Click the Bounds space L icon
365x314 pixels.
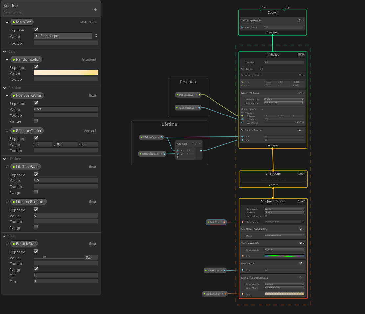point(261,69)
